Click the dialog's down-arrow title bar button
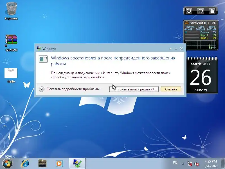This screenshot has width=225, height=169. click(x=170, y=49)
